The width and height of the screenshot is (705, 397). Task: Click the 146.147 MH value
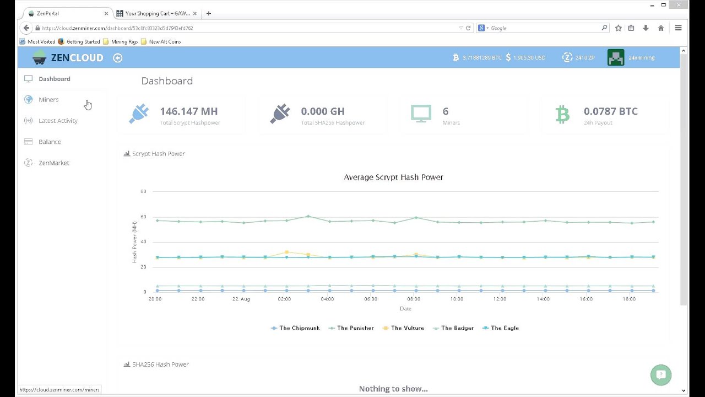(x=189, y=111)
